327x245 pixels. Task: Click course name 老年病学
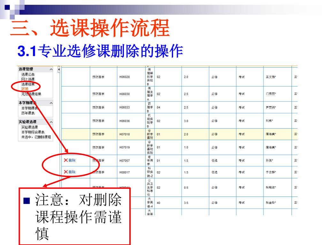(150, 161)
